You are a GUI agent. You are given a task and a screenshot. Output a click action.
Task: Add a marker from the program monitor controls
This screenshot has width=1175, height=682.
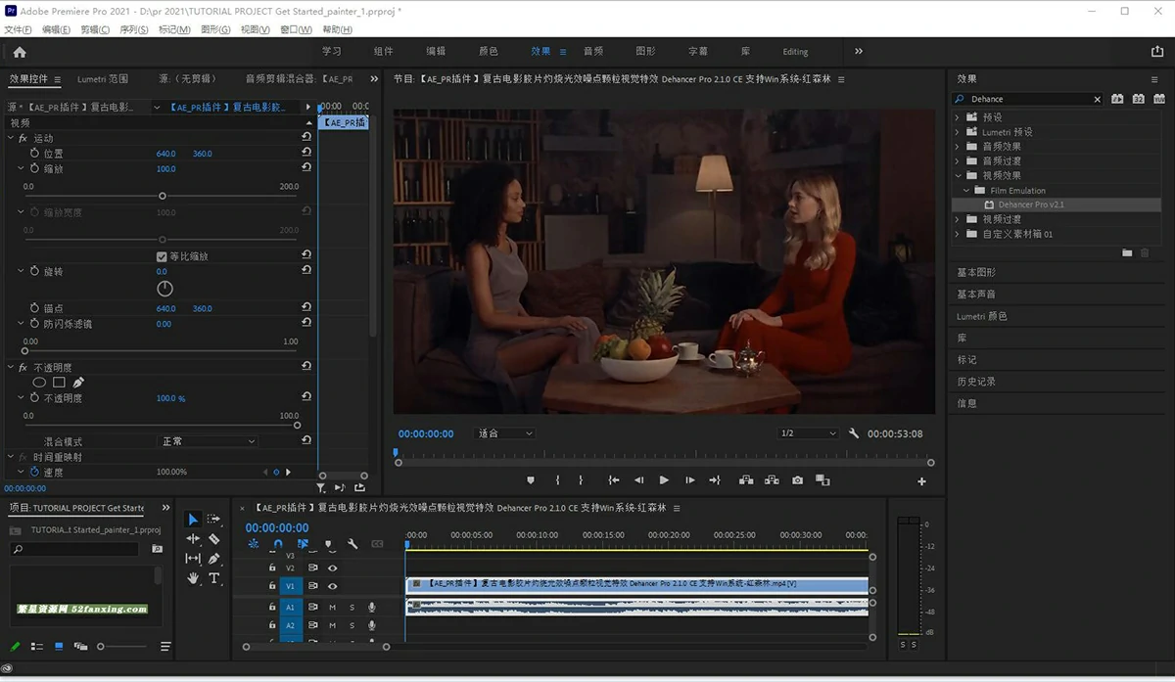click(531, 480)
